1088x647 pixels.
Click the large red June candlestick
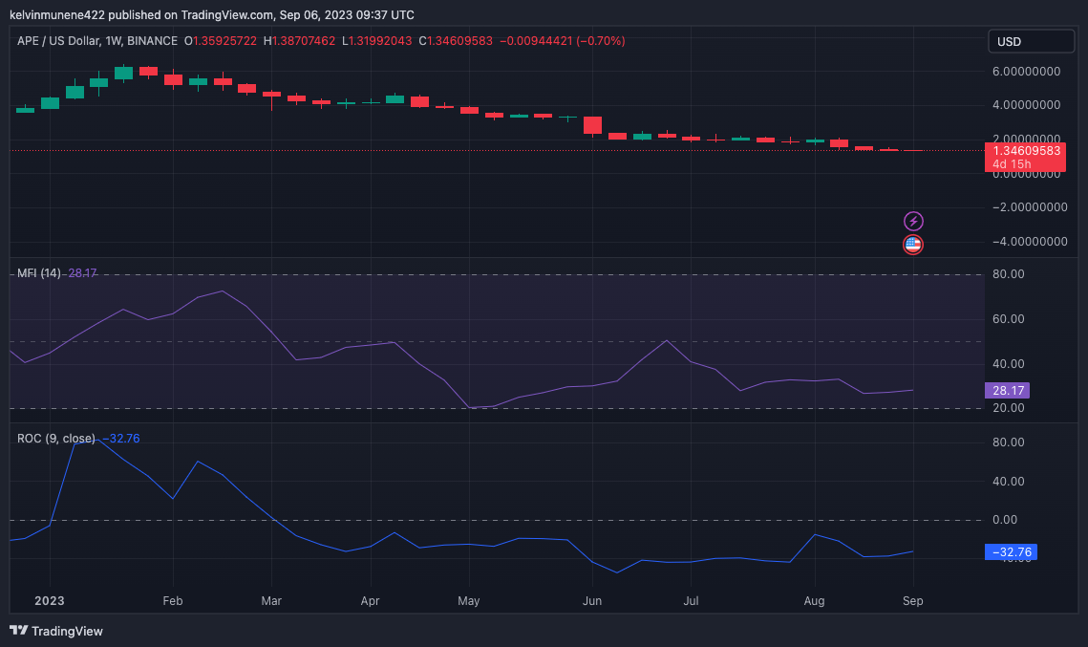click(592, 125)
